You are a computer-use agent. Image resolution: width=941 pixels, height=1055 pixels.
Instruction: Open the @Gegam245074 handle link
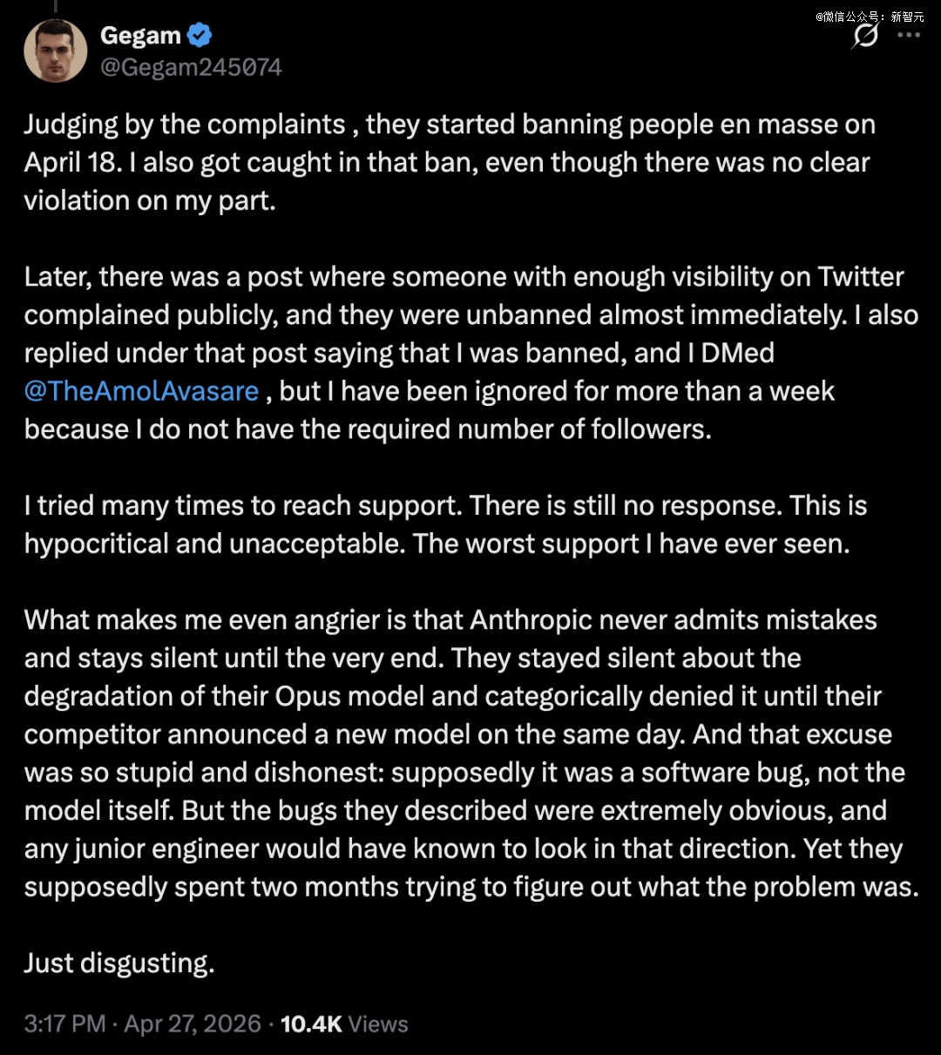tap(191, 67)
